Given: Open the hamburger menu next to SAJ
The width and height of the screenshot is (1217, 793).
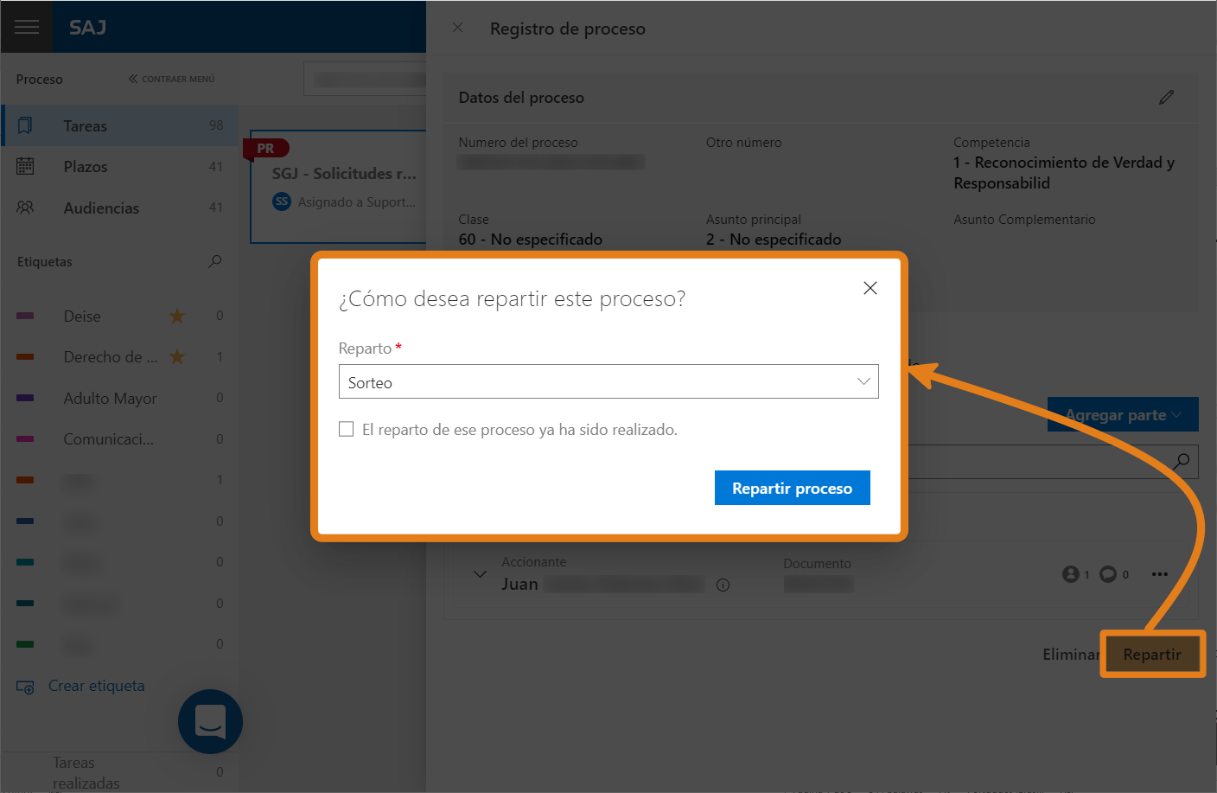Looking at the screenshot, I should (x=27, y=27).
